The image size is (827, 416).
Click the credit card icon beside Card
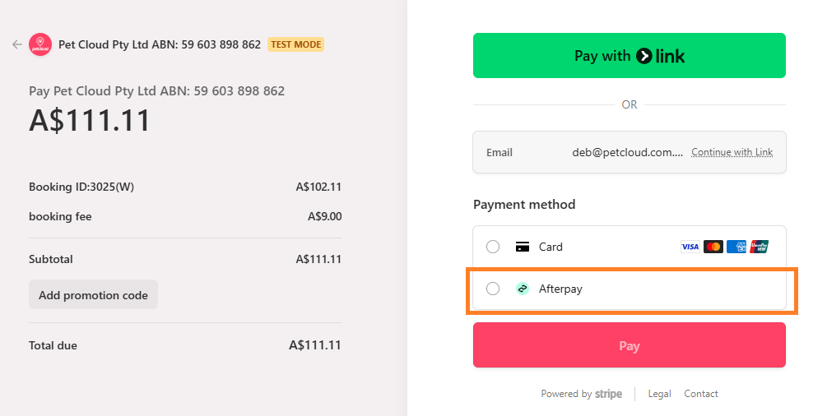tap(522, 247)
